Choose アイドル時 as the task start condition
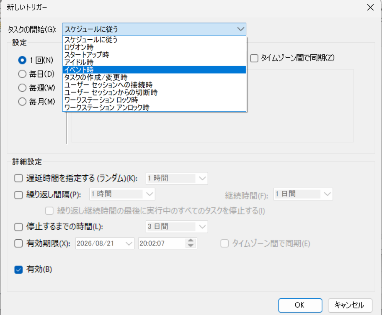 click(80, 62)
